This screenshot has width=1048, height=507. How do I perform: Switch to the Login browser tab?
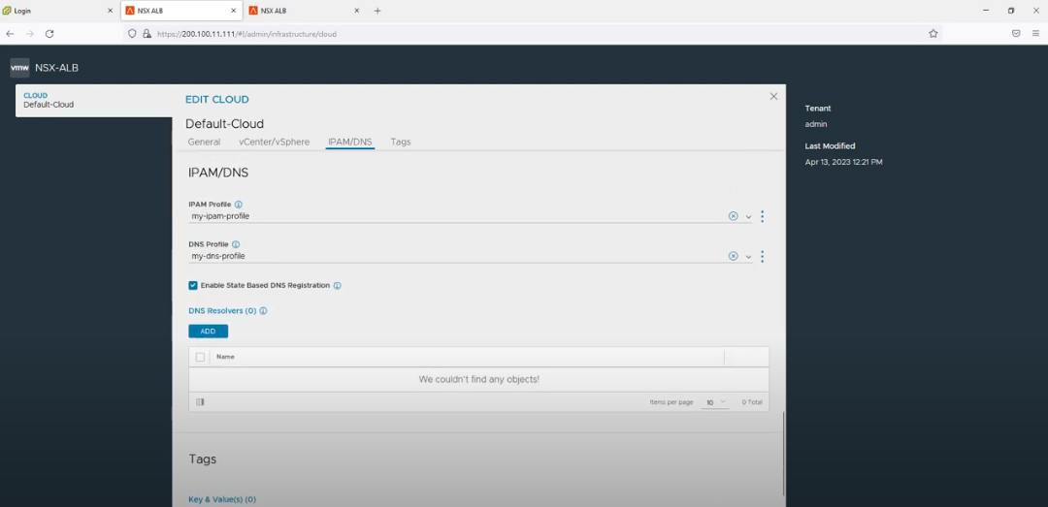[58, 11]
